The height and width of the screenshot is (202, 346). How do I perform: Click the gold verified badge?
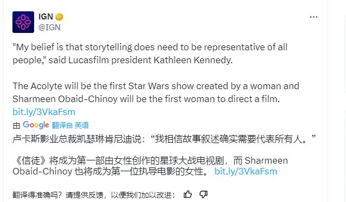coord(59,17)
